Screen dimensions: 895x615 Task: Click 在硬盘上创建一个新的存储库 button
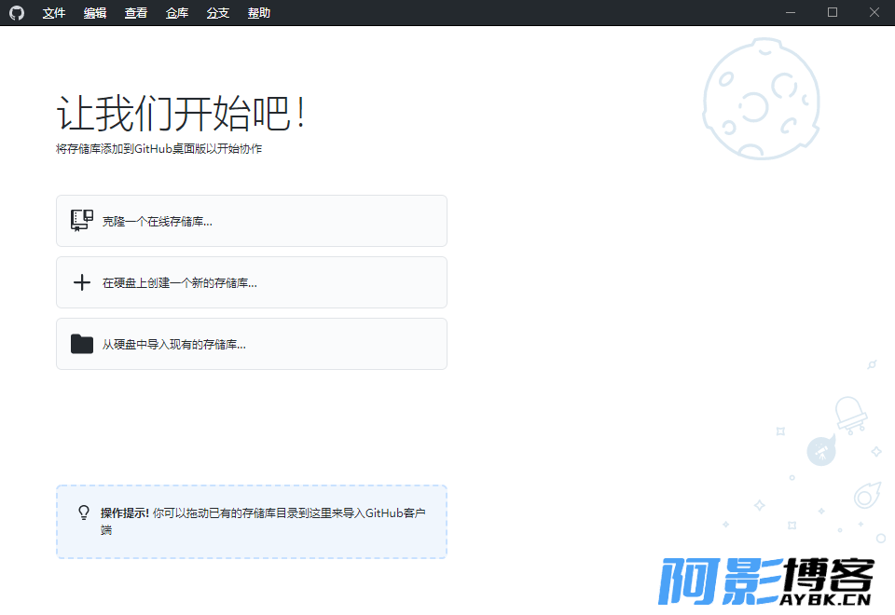[x=252, y=282]
